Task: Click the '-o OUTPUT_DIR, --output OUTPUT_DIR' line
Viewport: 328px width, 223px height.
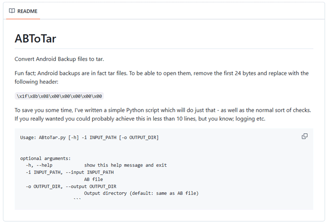Action: pyautogui.click(x=71, y=186)
